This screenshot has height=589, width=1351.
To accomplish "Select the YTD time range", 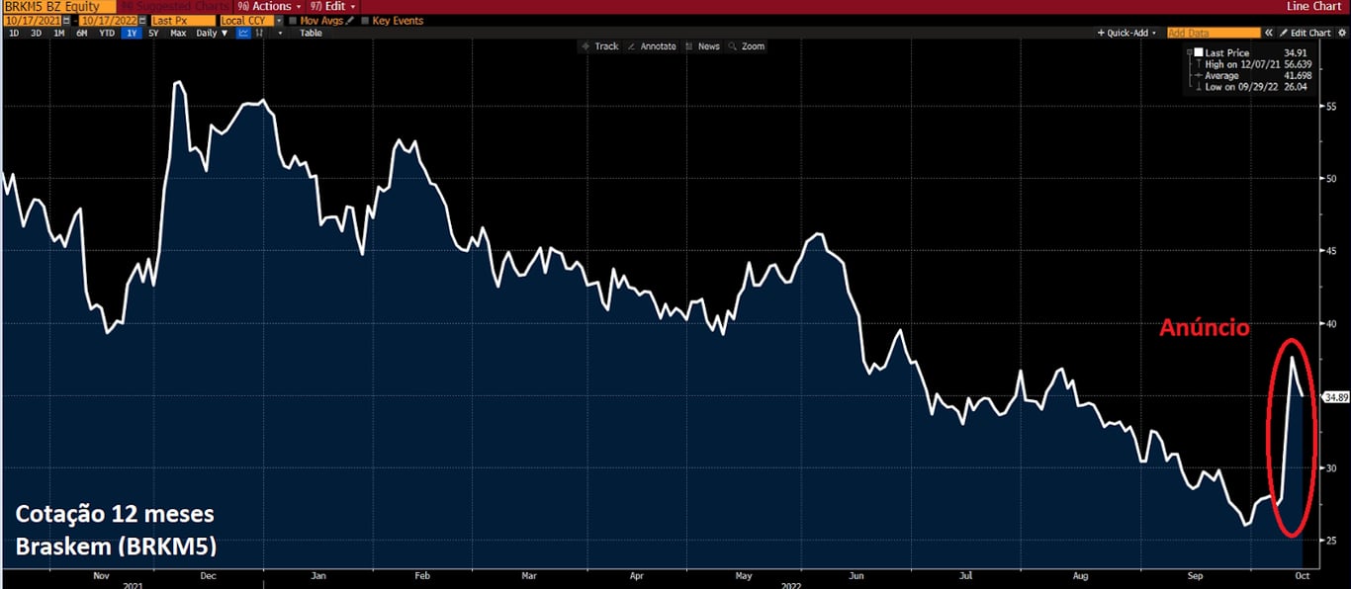I will (x=107, y=33).
